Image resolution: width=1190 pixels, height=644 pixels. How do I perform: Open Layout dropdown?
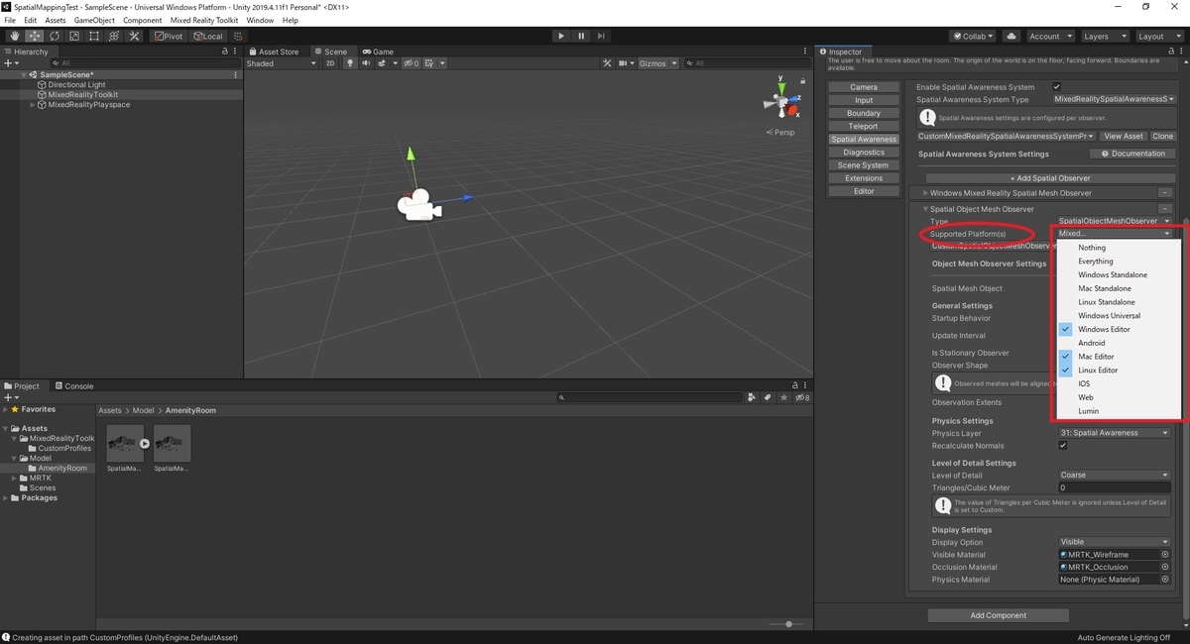(x=1158, y=36)
